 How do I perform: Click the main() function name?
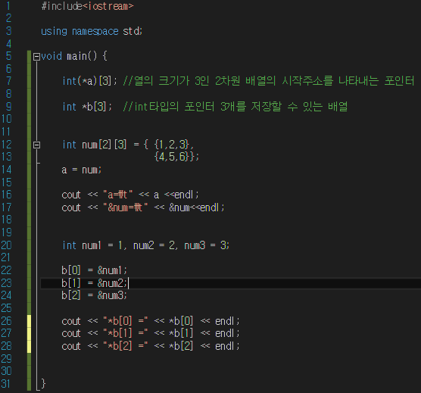82,56
